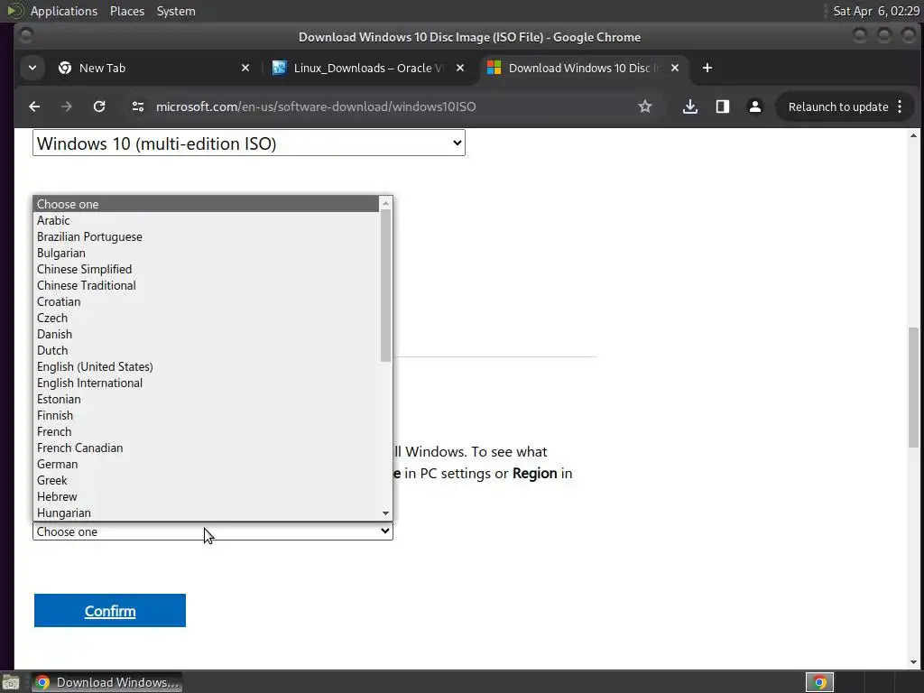This screenshot has height=693, width=924.
Task: Select Estonian language option
Action: [x=206, y=400]
